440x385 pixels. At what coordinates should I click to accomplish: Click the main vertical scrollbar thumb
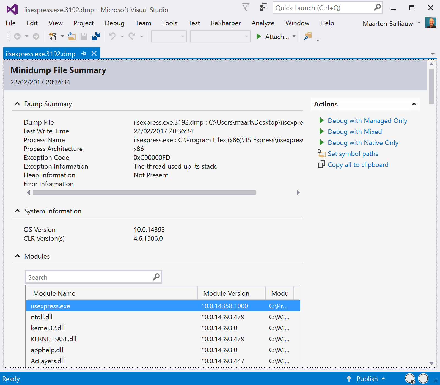[x=431, y=86]
